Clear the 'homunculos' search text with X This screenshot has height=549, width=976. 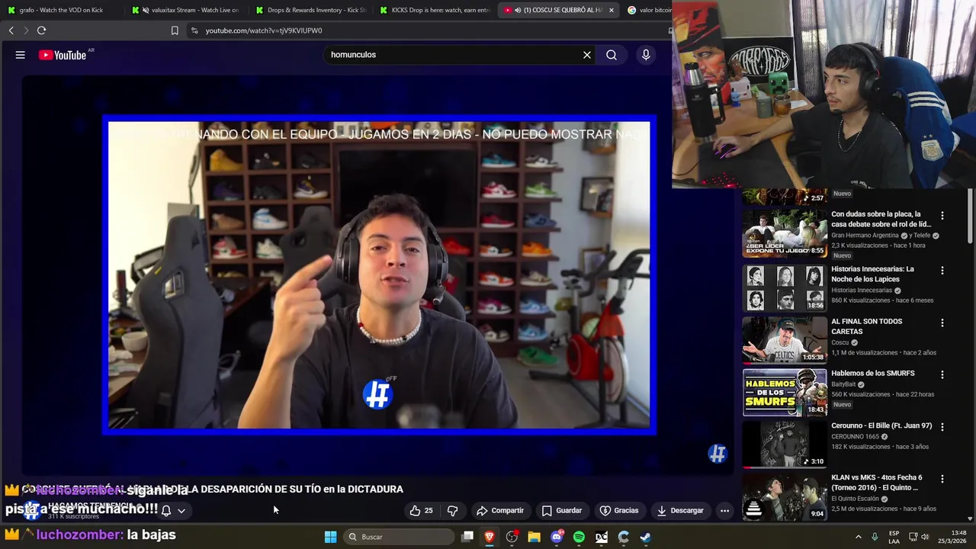pyautogui.click(x=587, y=55)
